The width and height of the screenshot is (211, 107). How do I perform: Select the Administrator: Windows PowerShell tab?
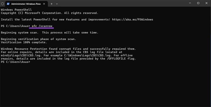[x=25, y=4]
